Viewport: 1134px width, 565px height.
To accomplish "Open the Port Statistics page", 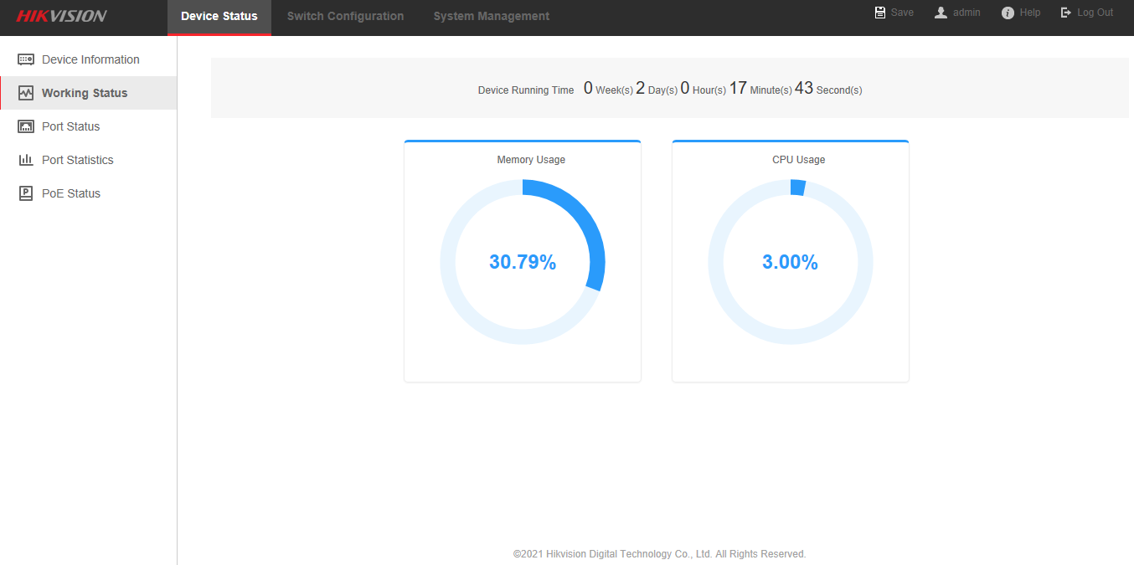I will tap(78, 160).
